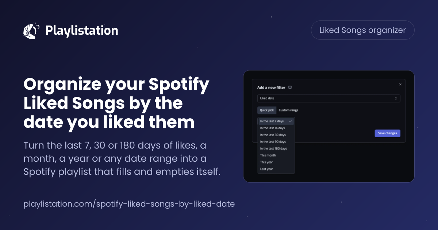Open the Liked date filter type dropdown
Viewport: 438px width, 230px height.
click(x=328, y=99)
